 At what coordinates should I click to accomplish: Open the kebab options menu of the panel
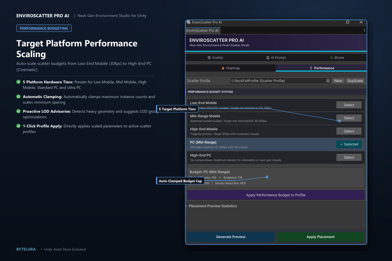coord(365,30)
